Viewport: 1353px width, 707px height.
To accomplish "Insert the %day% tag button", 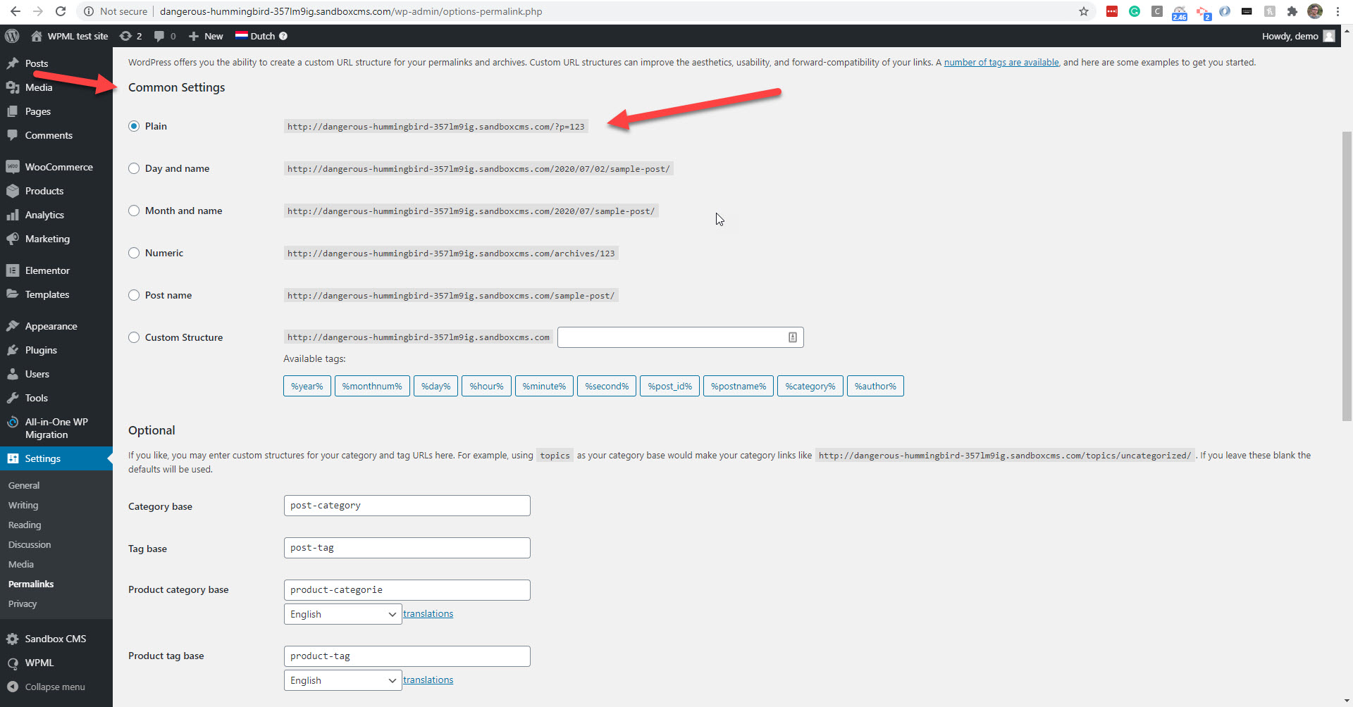I will point(435,386).
